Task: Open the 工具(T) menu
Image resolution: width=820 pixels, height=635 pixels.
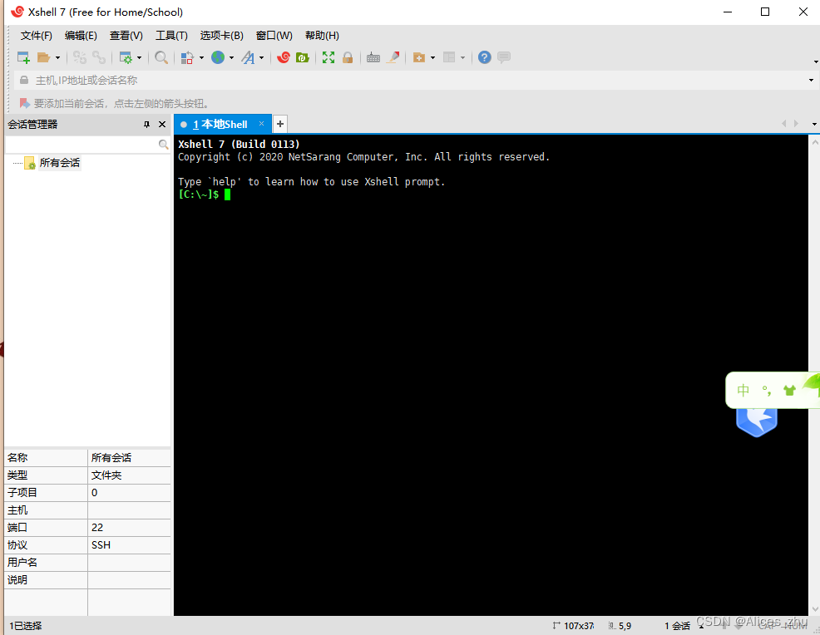Action: click(x=171, y=36)
